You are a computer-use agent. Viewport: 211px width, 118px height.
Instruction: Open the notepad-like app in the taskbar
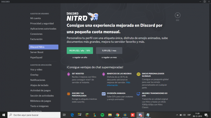coord(148,115)
